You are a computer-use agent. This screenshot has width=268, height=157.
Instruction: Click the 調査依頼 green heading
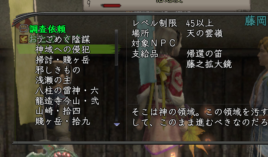[x=47, y=29]
